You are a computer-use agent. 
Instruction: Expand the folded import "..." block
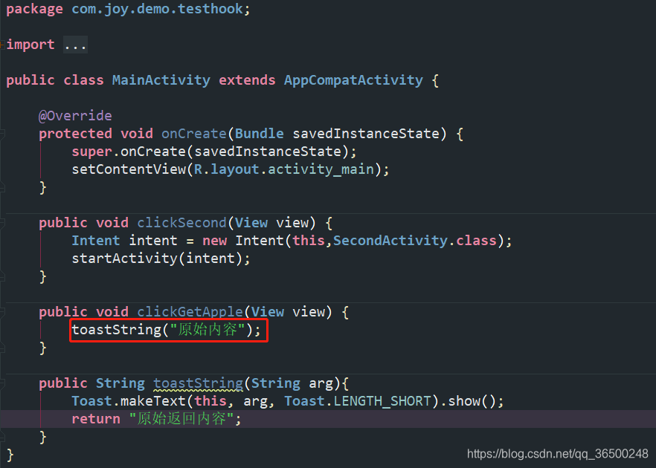[75, 45]
